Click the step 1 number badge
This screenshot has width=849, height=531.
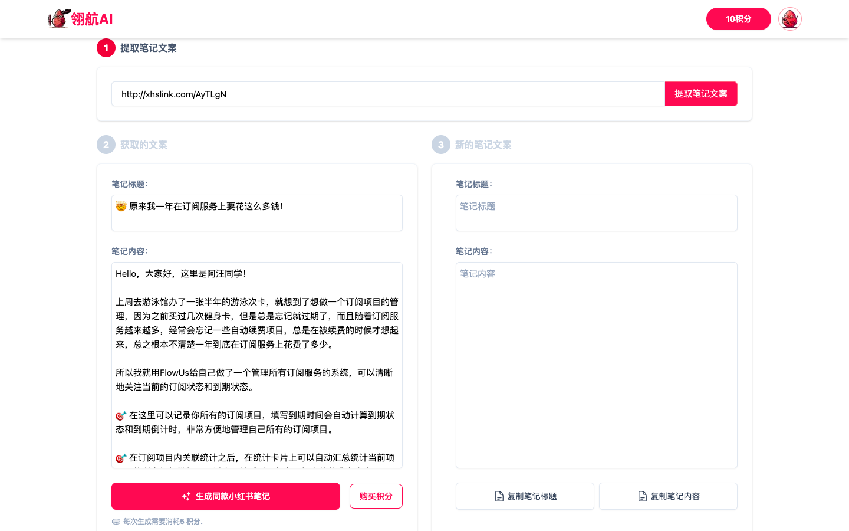(106, 48)
